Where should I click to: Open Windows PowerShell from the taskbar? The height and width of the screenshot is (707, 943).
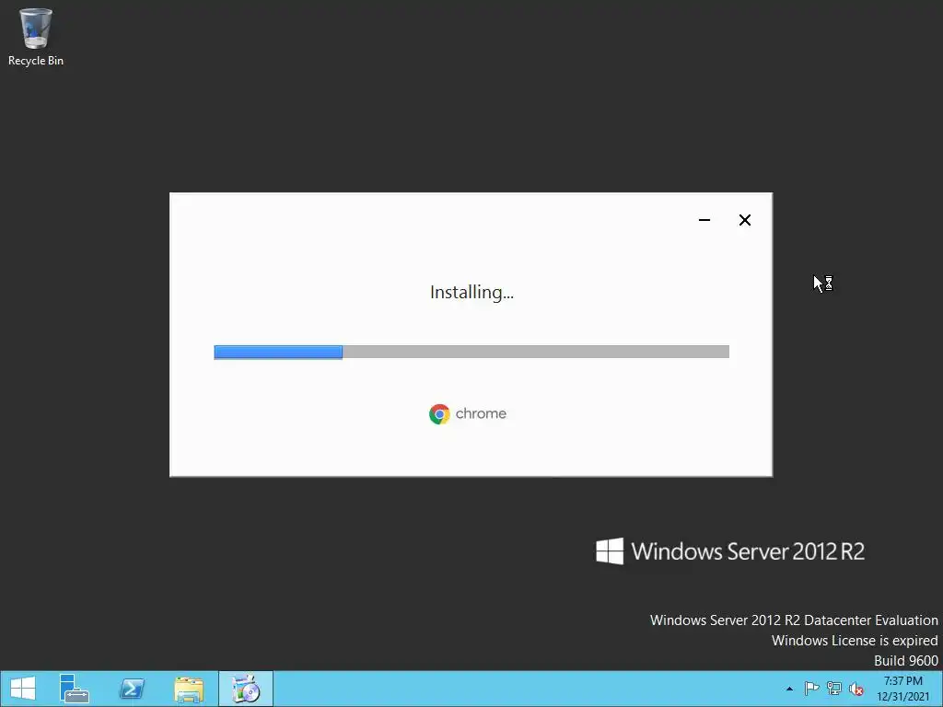132,689
